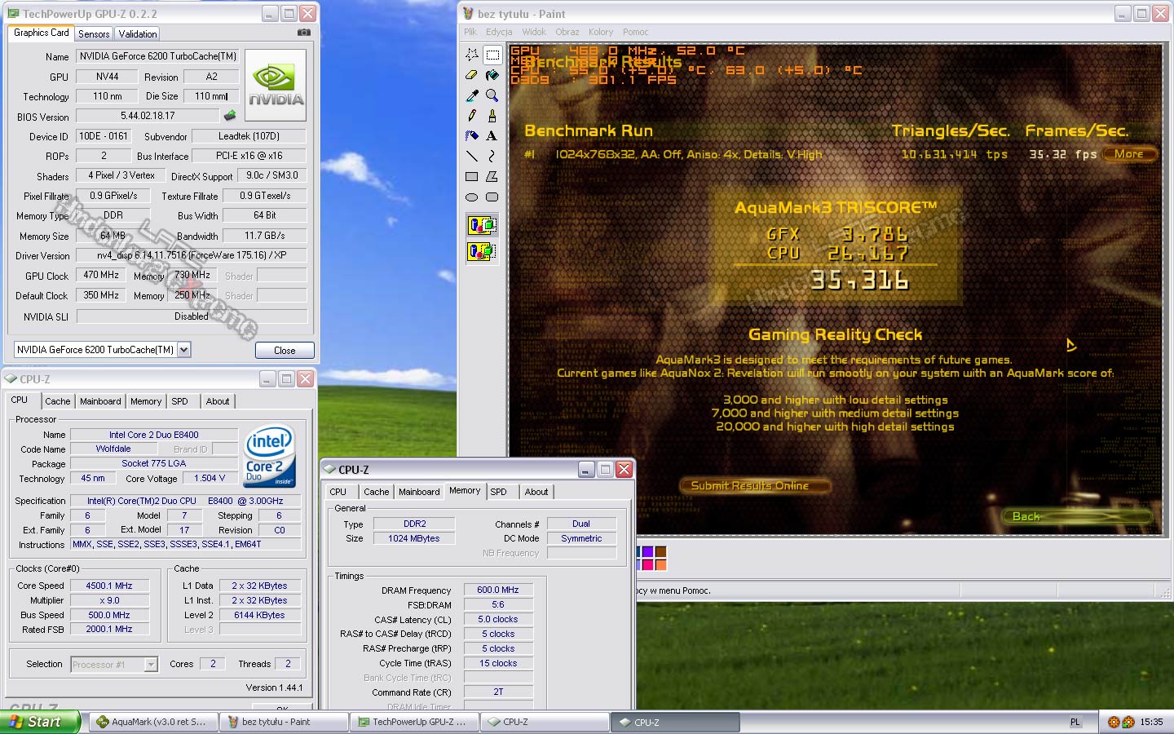
Task: Pick the pink color in Paint palette
Action: click(x=648, y=564)
